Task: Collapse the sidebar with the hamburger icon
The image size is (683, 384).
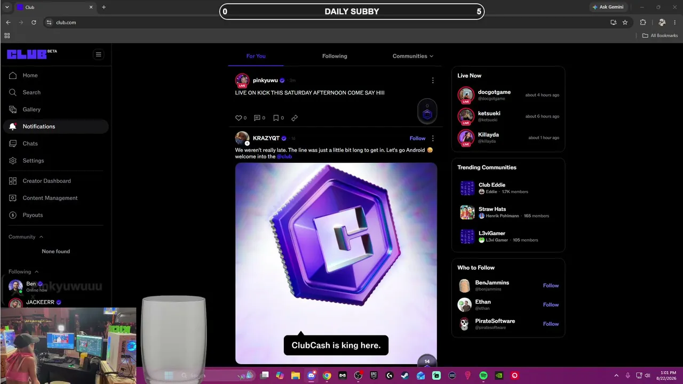Action: pos(98,54)
